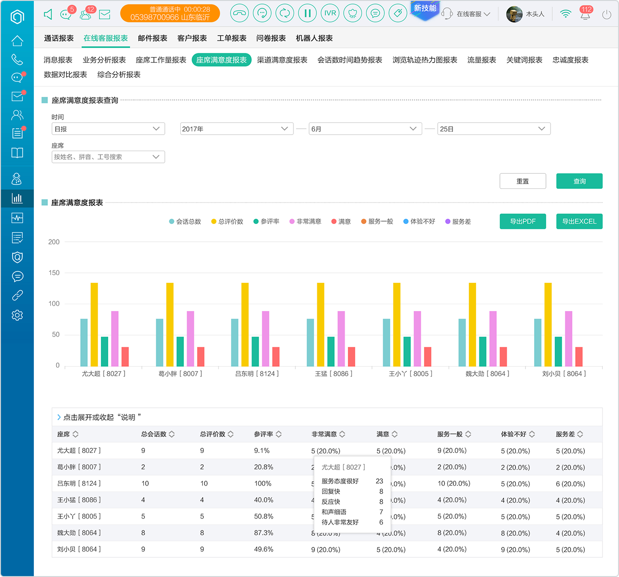
Task: Select 渠道满意度报表 sub-tab
Action: coord(282,60)
